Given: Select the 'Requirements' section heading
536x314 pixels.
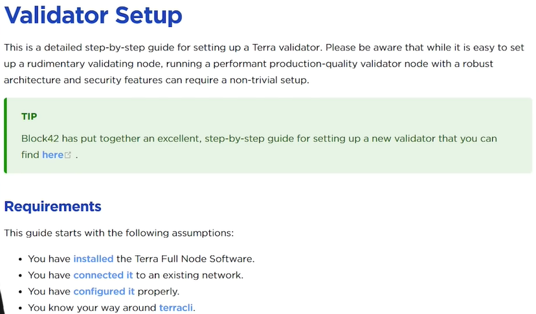Looking at the screenshot, I should [52, 207].
